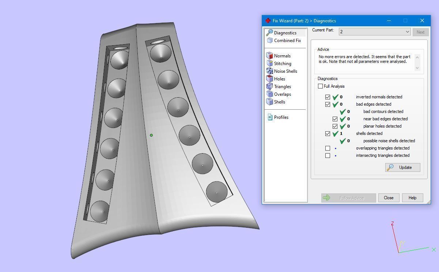
Task: Open the Current Part dropdown
Action: pos(374,32)
